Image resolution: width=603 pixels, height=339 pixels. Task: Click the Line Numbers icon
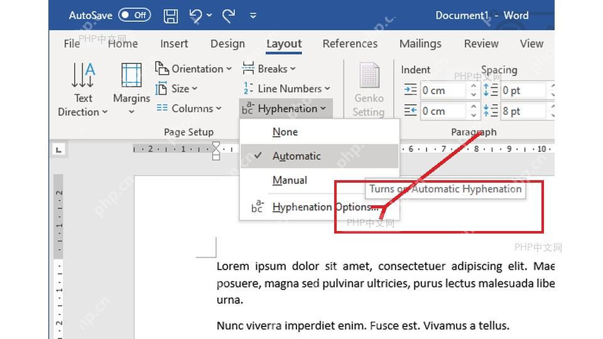coord(248,89)
